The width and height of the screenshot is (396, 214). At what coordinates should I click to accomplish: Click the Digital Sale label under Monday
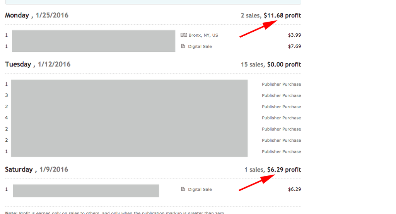pos(200,46)
